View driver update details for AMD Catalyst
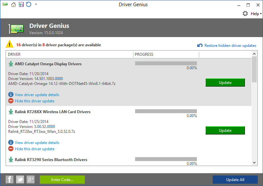The image size is (263, 186). (x=37, y=95)
